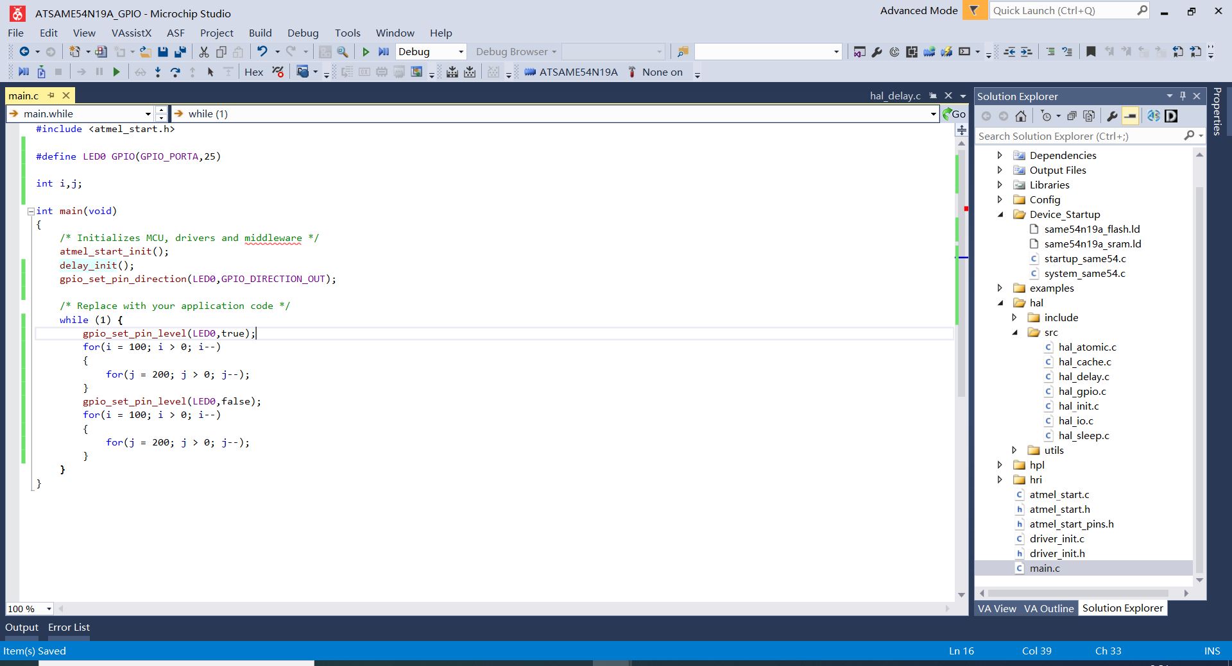Image resolution: width=1232 pixels, height=666 pixels.
Task: Open the Output panel tab
Action: 22,628
